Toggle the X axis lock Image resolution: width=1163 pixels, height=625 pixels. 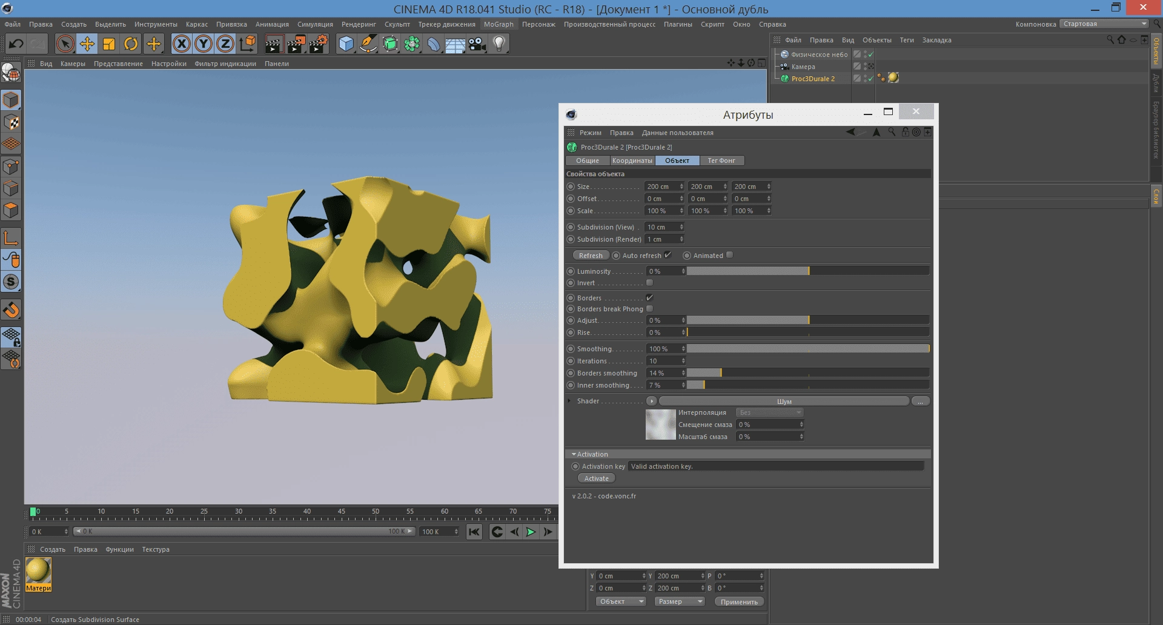tap(181, 44)
